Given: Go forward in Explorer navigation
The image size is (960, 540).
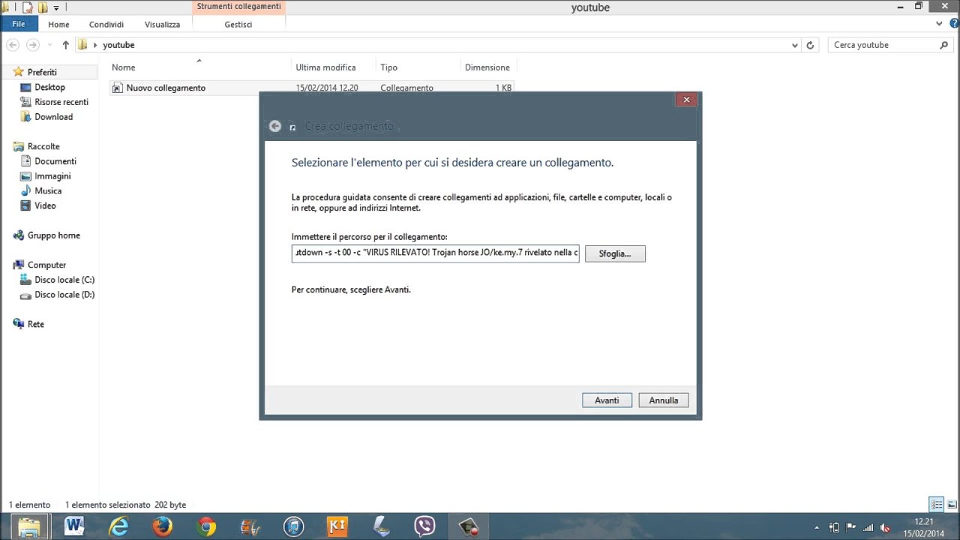Looking at the screenshot, I should click(x=32, y=45).
